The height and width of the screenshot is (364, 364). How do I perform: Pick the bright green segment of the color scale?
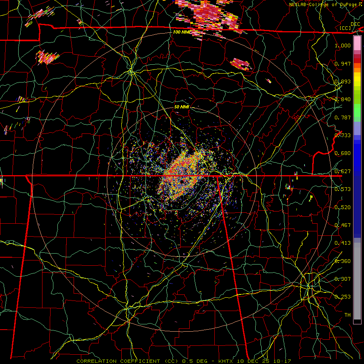357,110
